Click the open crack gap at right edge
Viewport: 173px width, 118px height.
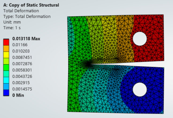pyautogui.click(x=160, y=64)
